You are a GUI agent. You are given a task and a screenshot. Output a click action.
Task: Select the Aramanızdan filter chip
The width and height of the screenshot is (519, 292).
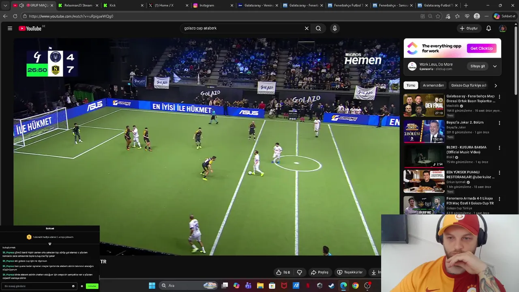coord(433,86)
